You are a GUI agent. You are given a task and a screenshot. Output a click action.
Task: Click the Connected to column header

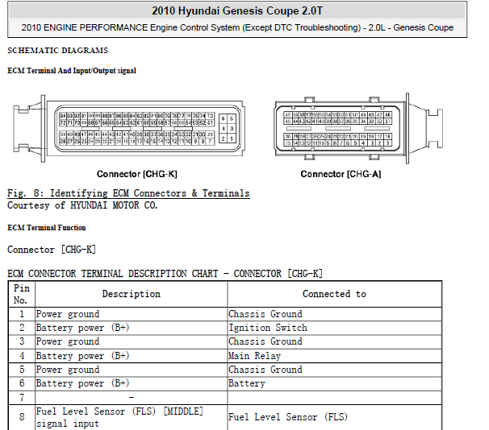coord(334,294)
